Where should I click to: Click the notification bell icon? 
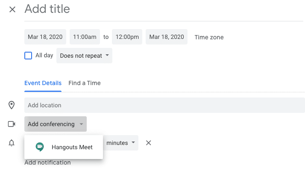tap(12, 143)
